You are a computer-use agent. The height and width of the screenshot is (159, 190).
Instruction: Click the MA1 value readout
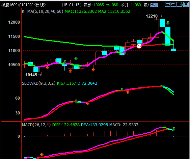click(81, 11)
